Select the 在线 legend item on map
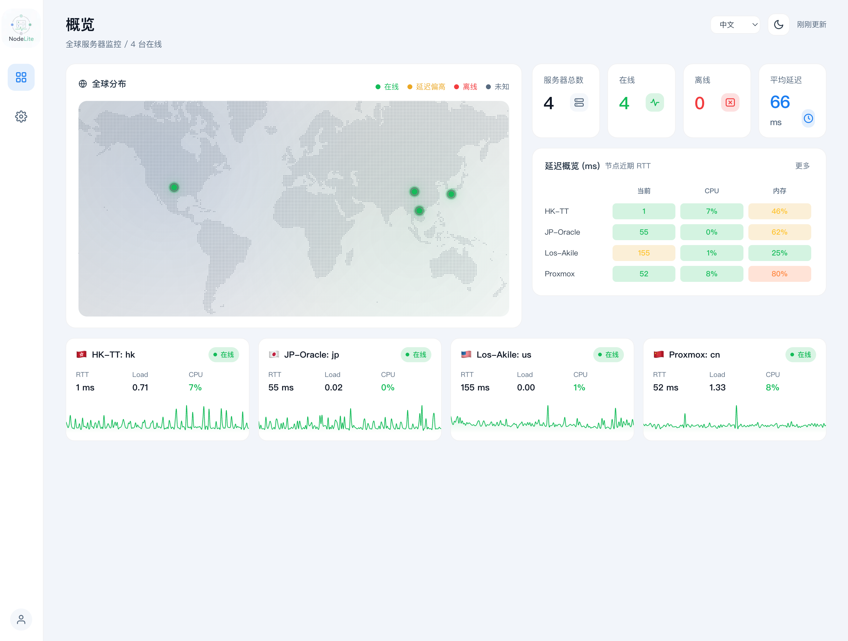The image size is (848, 641). [x=387, y=87]
